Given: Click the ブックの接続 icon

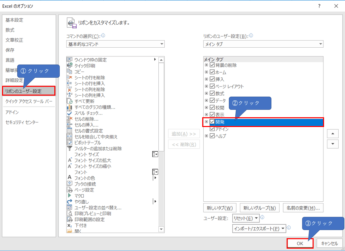Looking at the screenshot, I should [x=69, y=183].
